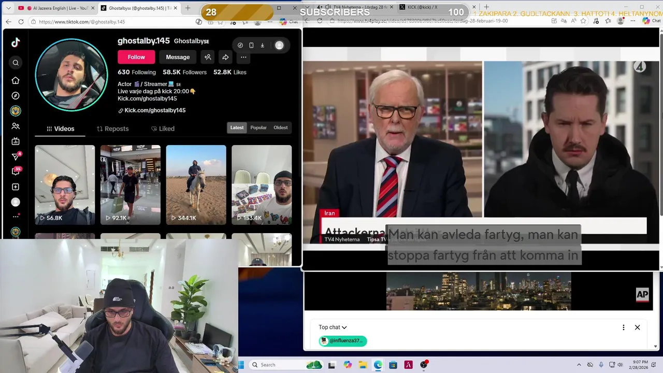Screen dimensions: 663x373
Task: Open the video with 153.4K views
Action: tap(262, 185)
